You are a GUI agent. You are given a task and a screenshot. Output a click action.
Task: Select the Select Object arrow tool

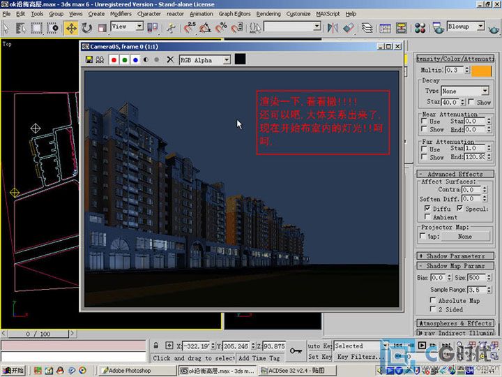[x=6, y=28]
